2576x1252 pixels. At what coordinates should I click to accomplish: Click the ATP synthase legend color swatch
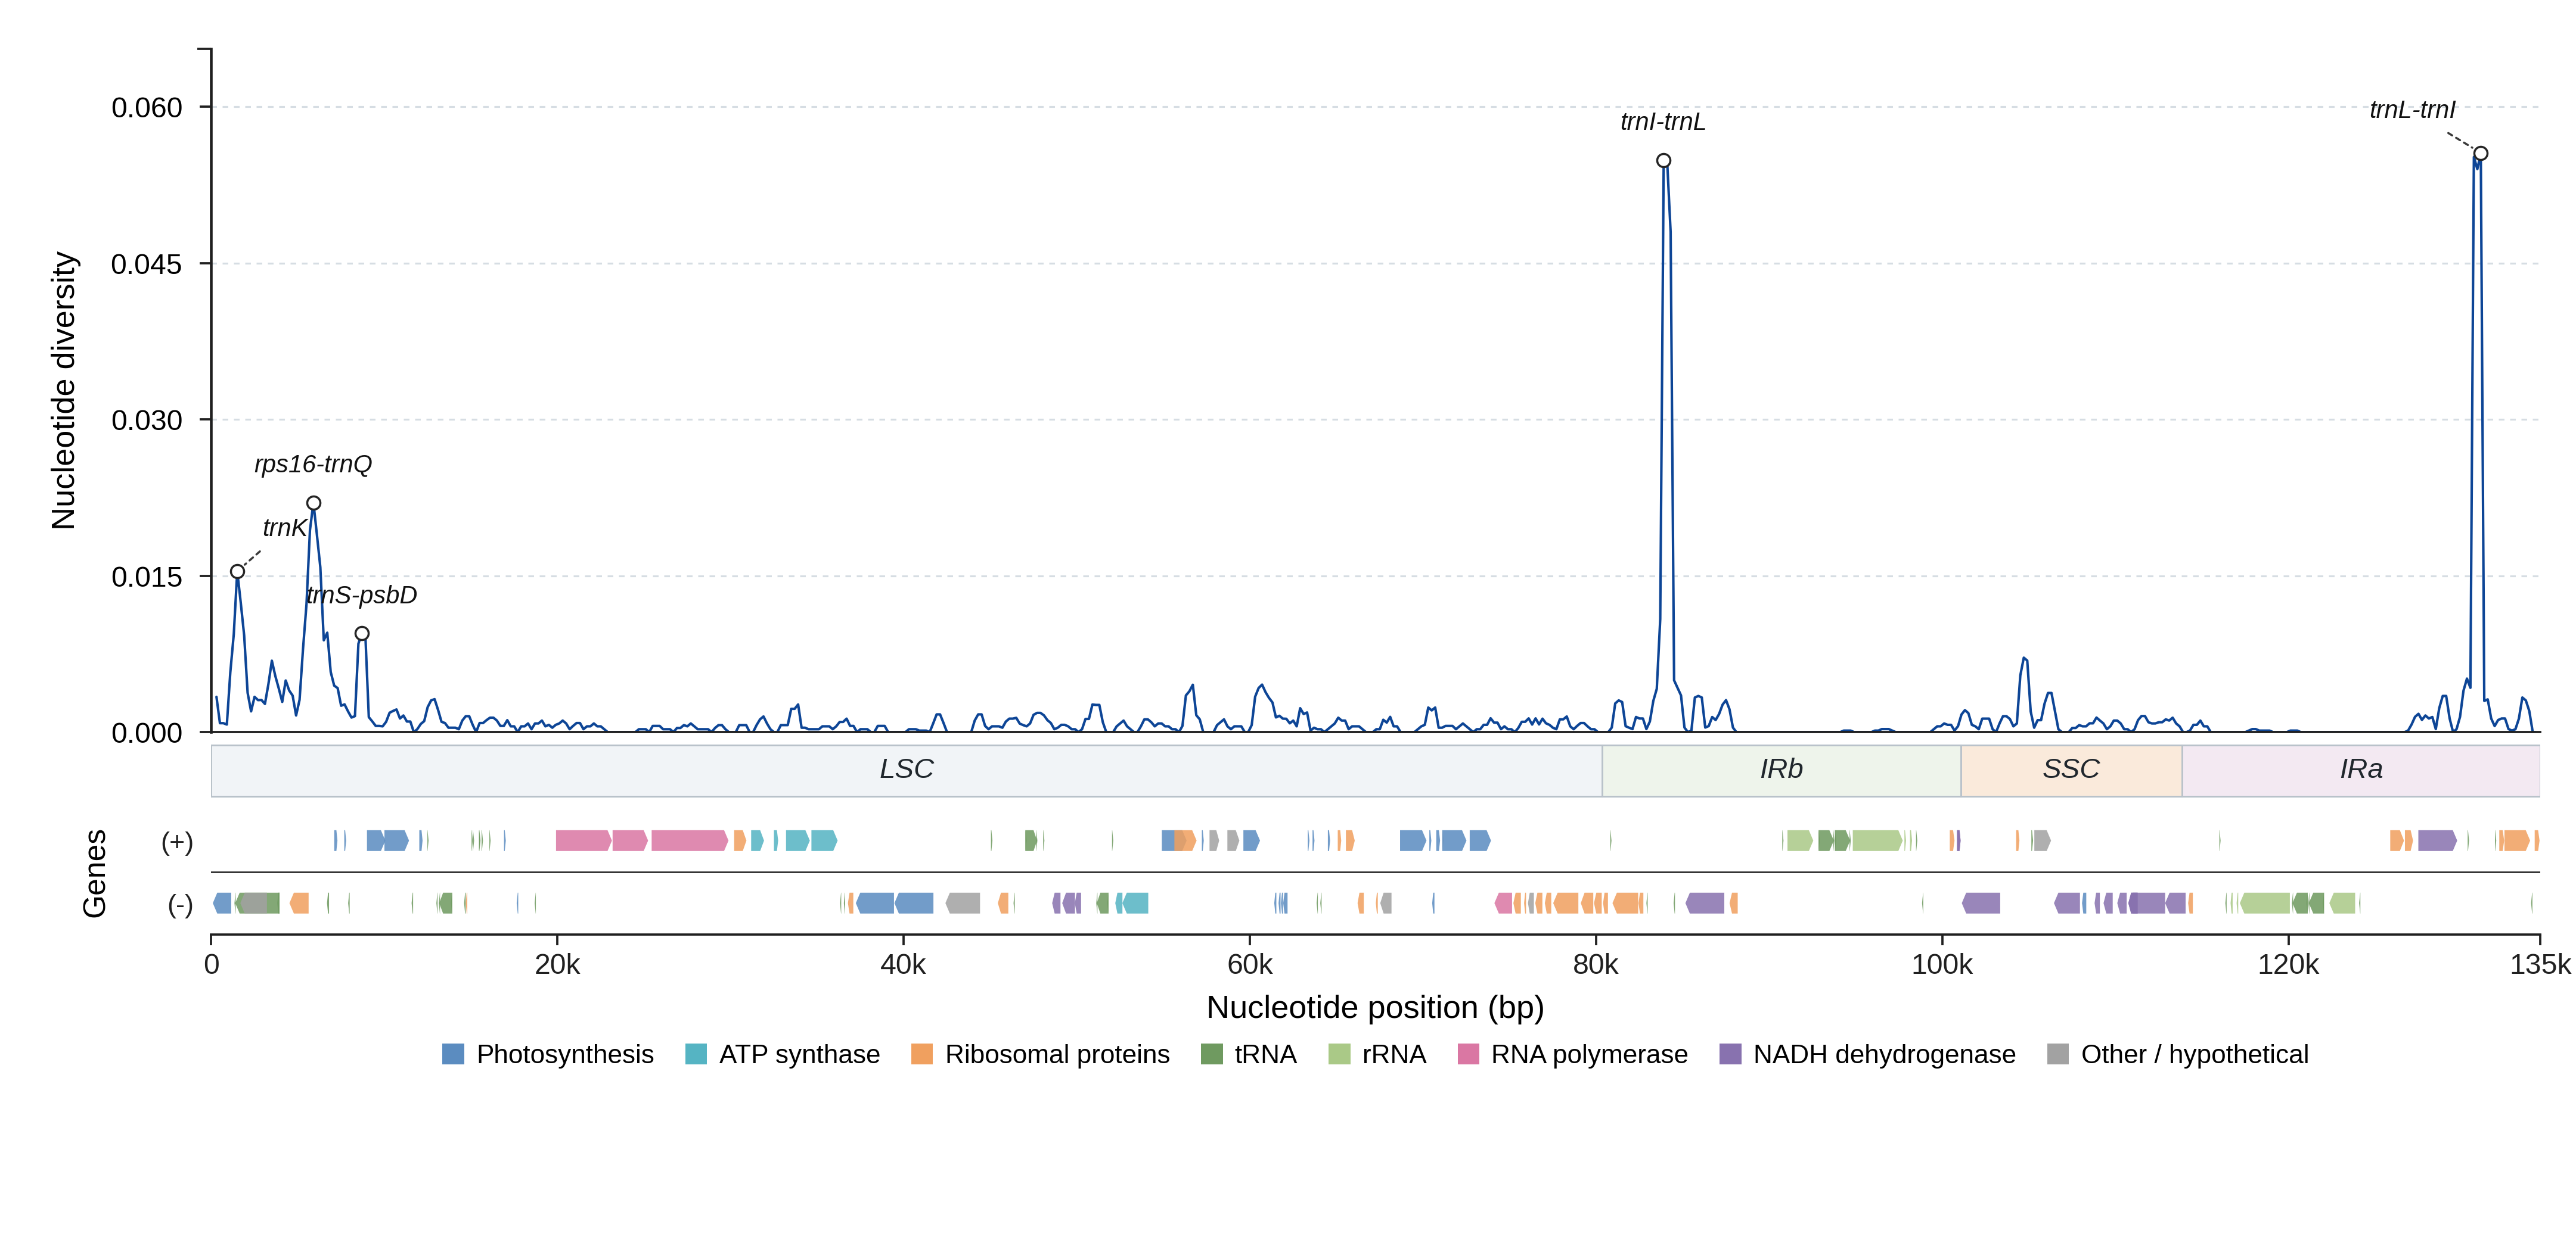[x=696, y=1054]
